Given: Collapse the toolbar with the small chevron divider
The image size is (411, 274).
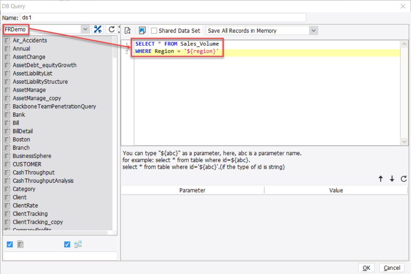Looking at the screenshot, I should tap(118, 28).
